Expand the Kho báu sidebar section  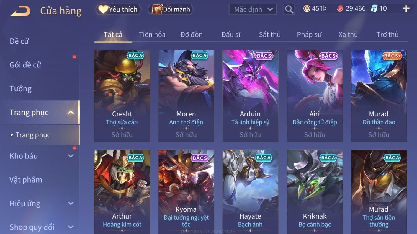pyautogui.click(x=71, y=156)
